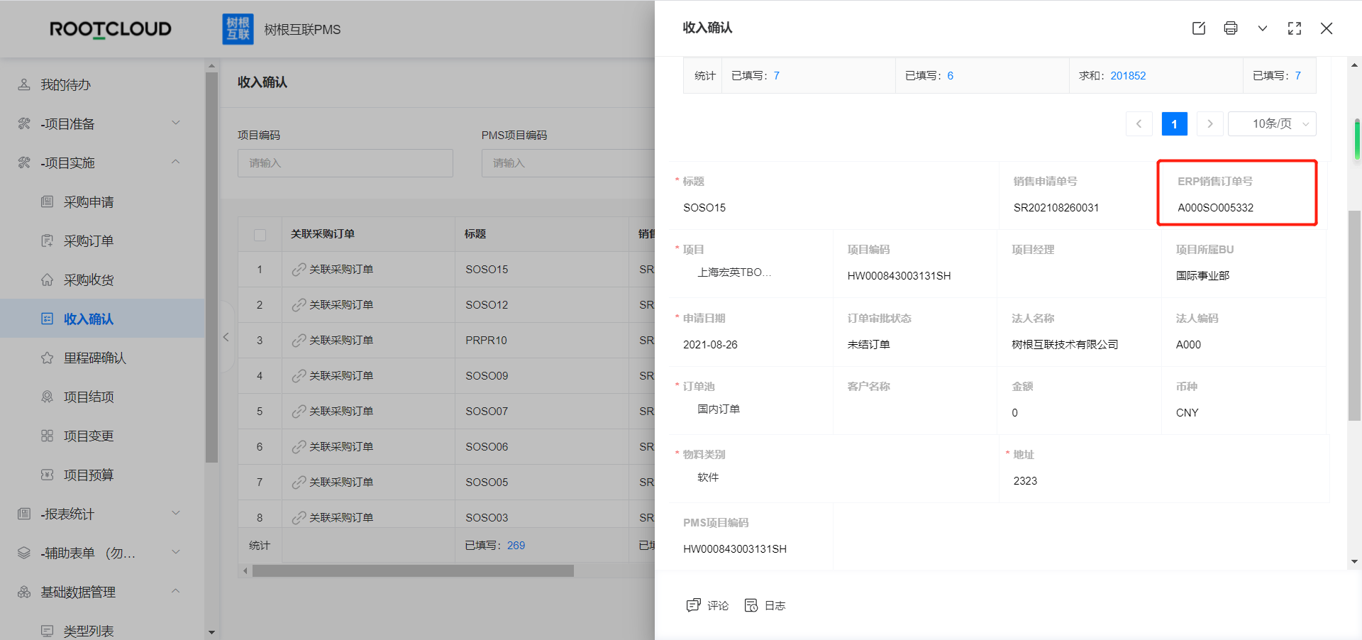Close the 收入确认 detail panel
The width and height of the screenshot is (1362, 640).
(1327, 28)
